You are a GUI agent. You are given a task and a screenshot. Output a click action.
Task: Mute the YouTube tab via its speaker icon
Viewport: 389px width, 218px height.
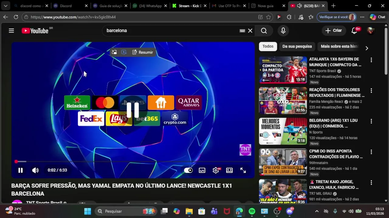click(x=299, y=6)
